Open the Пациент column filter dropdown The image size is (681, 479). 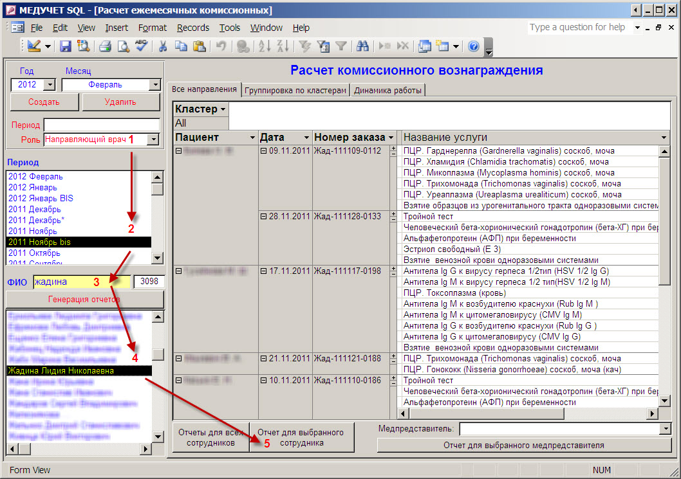(x=252, y=138)
